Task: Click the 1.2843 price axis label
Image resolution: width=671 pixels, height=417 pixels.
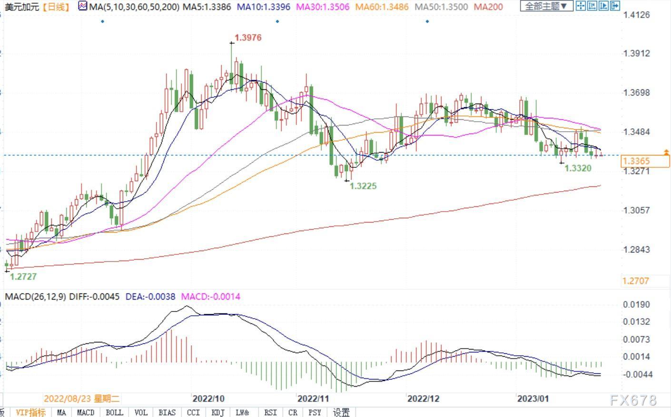Action: [637, 249]
